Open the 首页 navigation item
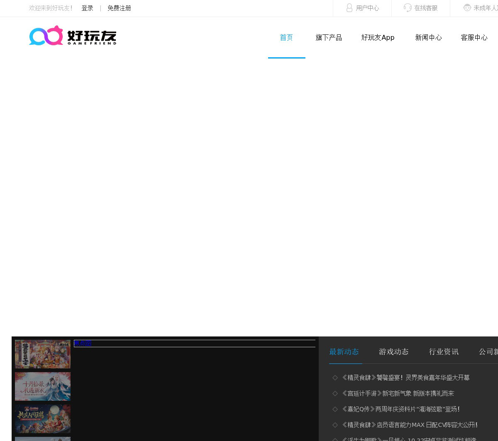498x441 pixels. (x=286, y=38)
